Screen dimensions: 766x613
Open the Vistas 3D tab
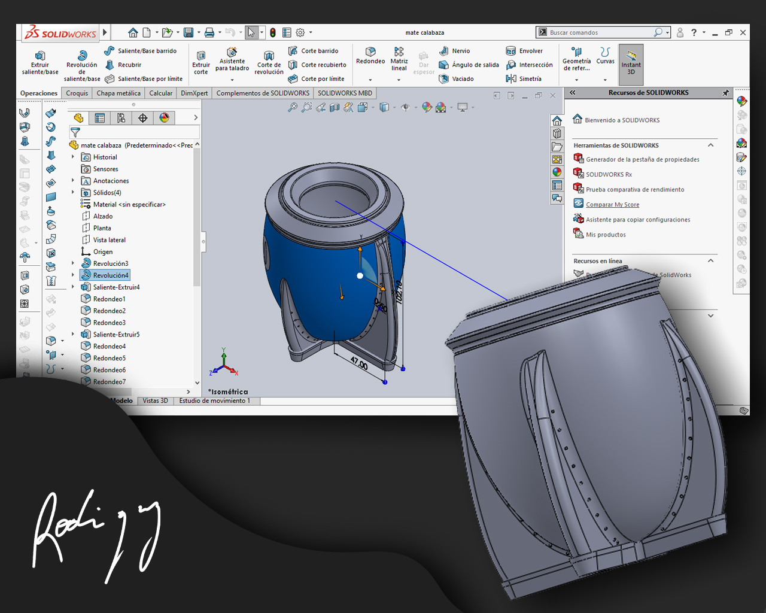(155, 401)
